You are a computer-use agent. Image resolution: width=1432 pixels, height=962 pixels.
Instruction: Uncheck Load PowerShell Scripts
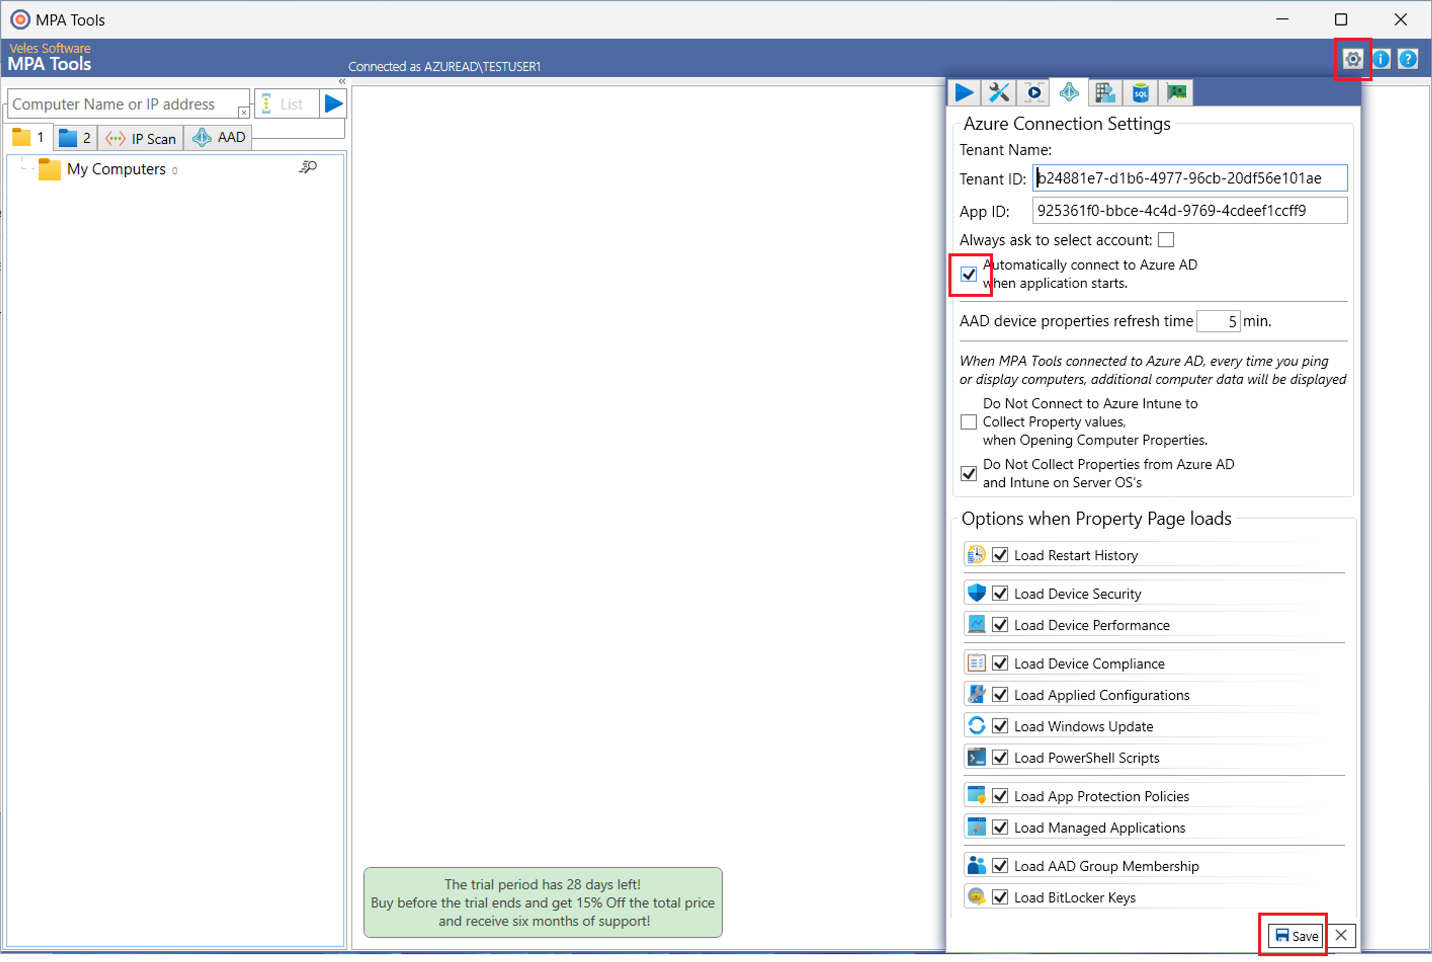(x=1000, y=758)
